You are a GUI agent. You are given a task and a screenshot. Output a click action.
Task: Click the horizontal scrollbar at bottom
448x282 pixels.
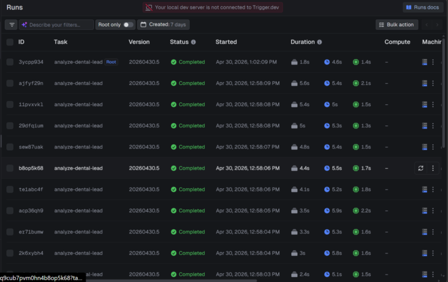point(172,281)
